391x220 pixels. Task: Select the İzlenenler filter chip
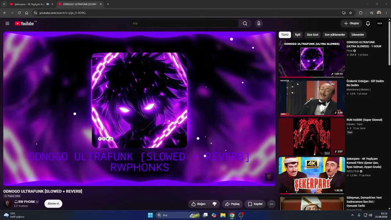pyautogui.click(x=358, y=35)
